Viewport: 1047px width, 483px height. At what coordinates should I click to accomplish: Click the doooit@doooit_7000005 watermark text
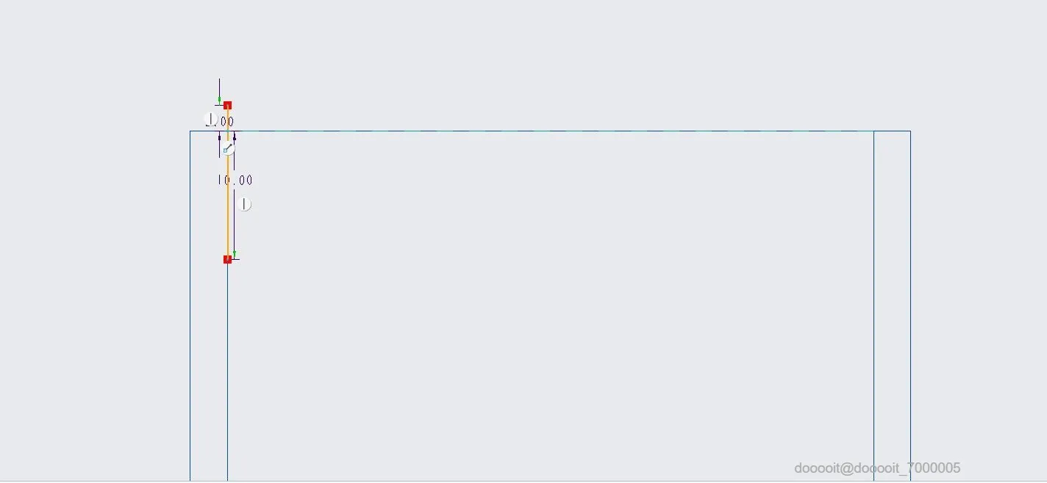coord(877,468)
